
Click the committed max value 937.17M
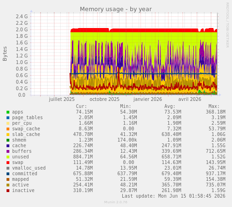pyautogui.click(x=216, y=174)
